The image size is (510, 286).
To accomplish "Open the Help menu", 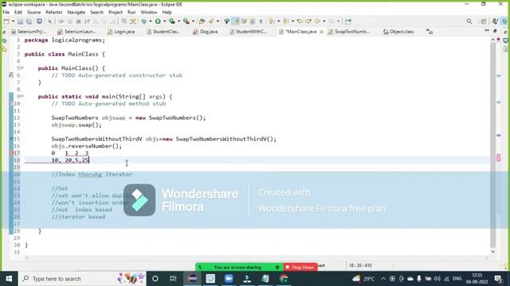I will (x=167, y=13).
